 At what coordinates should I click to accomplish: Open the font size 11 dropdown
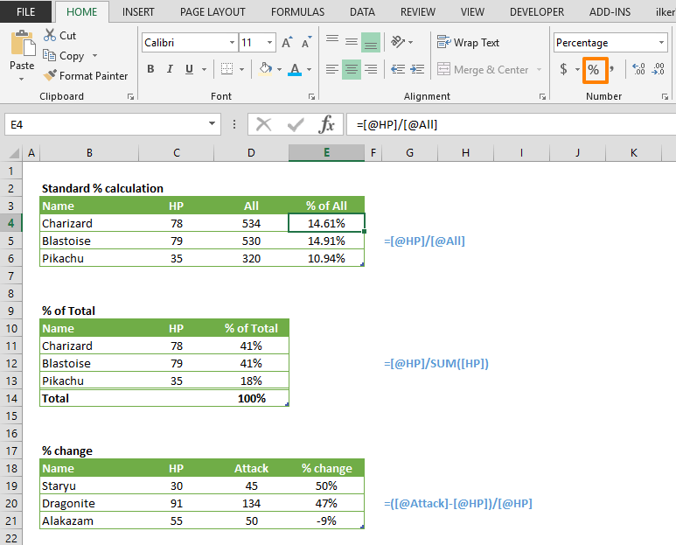tap(269, 42)
